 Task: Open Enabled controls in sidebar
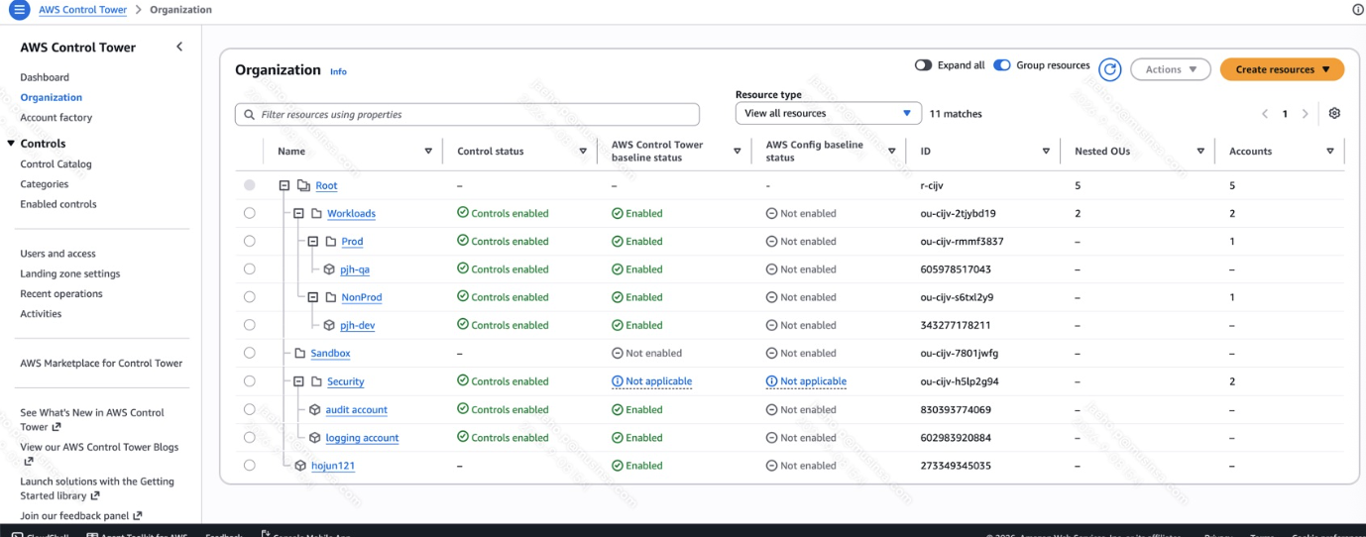click(x=58, y=204)
